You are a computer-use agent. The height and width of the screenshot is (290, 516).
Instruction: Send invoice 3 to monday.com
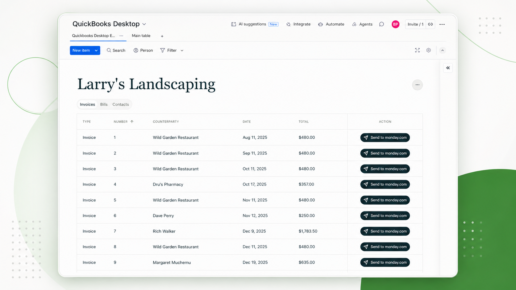pos(385,169)
